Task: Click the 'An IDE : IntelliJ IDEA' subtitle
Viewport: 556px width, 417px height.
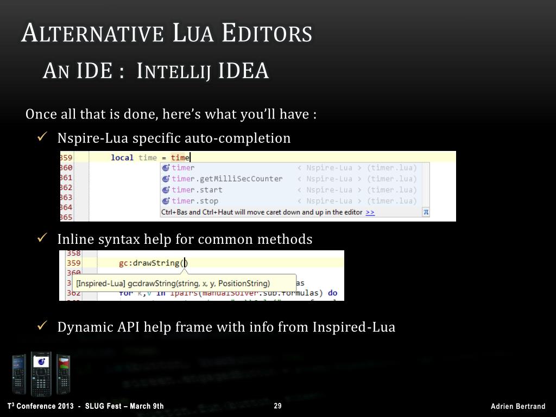Action: pyautogui.click(x=156, y=71)
